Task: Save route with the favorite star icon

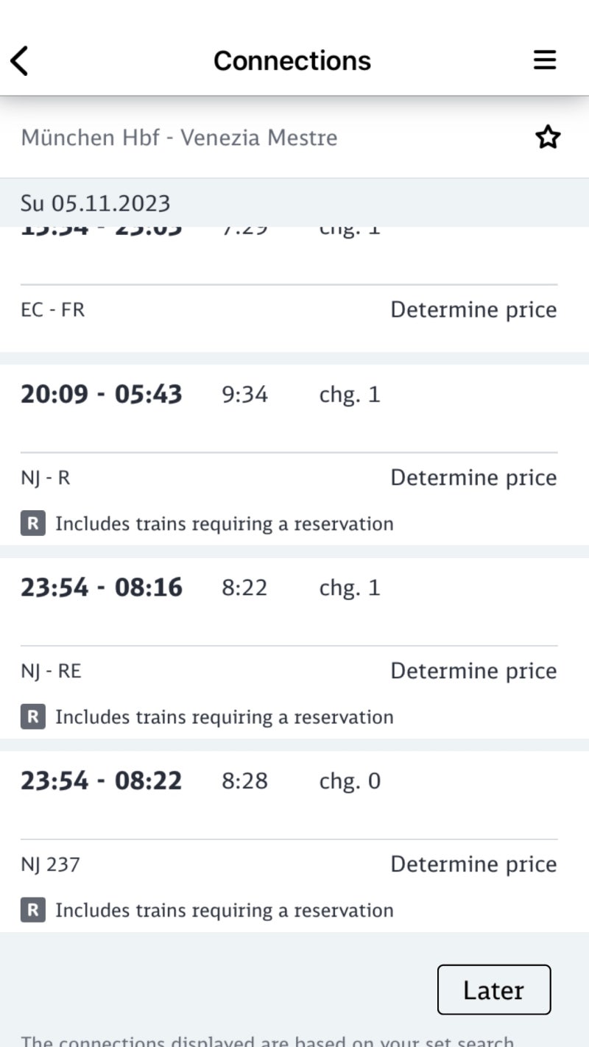Action: click(x=548, y=138)
